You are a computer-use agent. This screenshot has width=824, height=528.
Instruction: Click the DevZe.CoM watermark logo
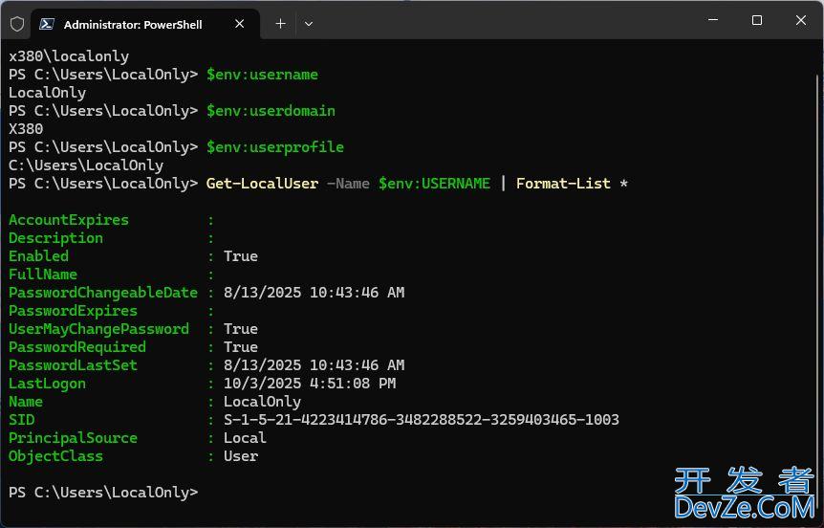coord(744,493)
